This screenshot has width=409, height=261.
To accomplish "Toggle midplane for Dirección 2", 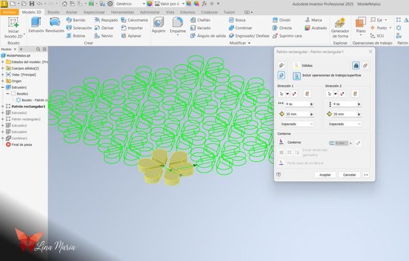I will click(354, 93).
